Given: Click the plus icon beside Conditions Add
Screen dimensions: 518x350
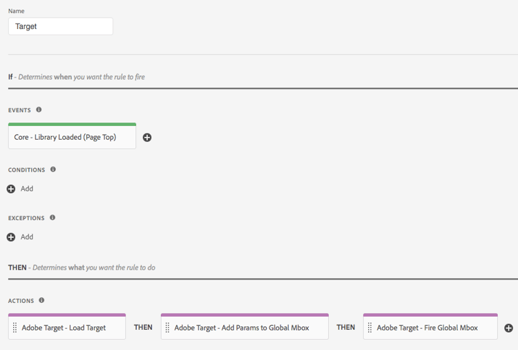Looking at the screenshot, I should click(11, 189).
